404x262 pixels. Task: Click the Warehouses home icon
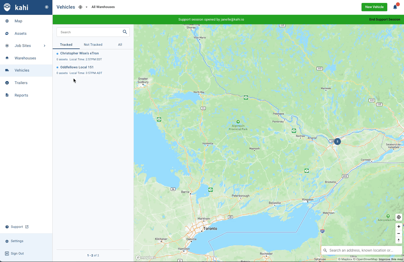(x=7, y=58)
